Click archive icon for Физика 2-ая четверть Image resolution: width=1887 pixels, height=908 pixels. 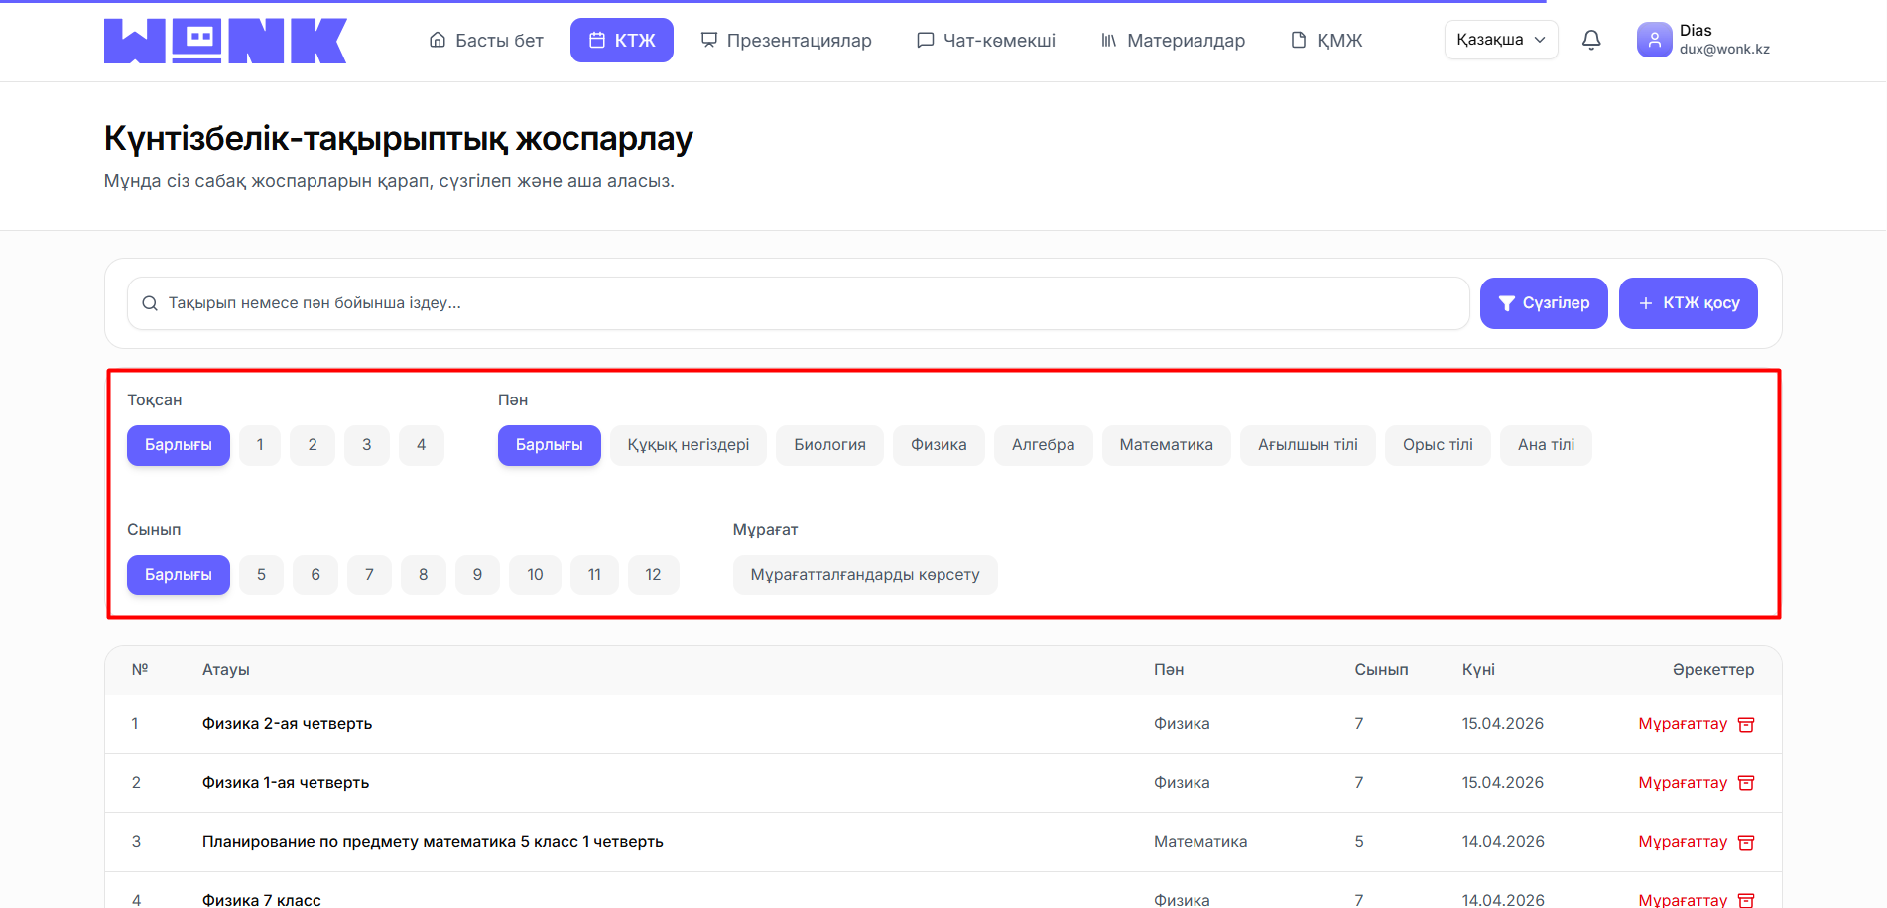click(1746, 724)
